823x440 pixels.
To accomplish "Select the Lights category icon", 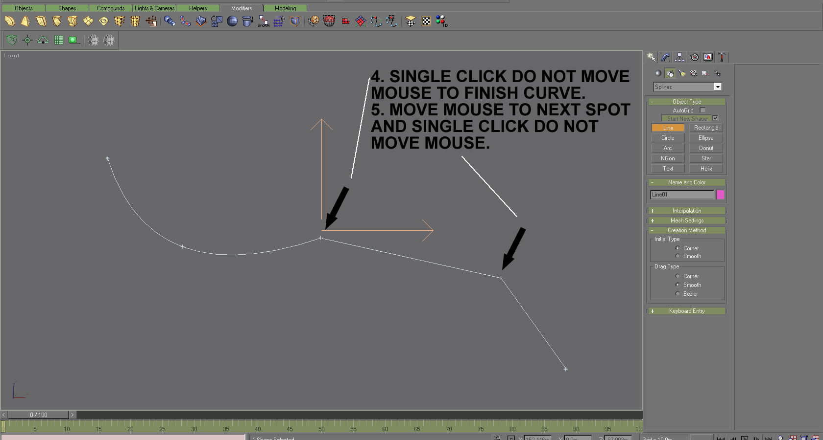I will click(682, 73).
